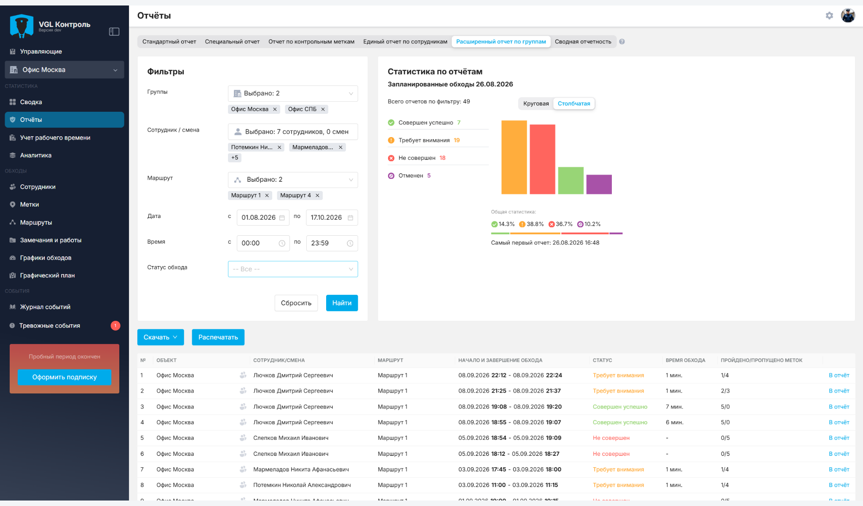
Task: Expand the Офис Москва selector in the sidebar
Action: 64,70
